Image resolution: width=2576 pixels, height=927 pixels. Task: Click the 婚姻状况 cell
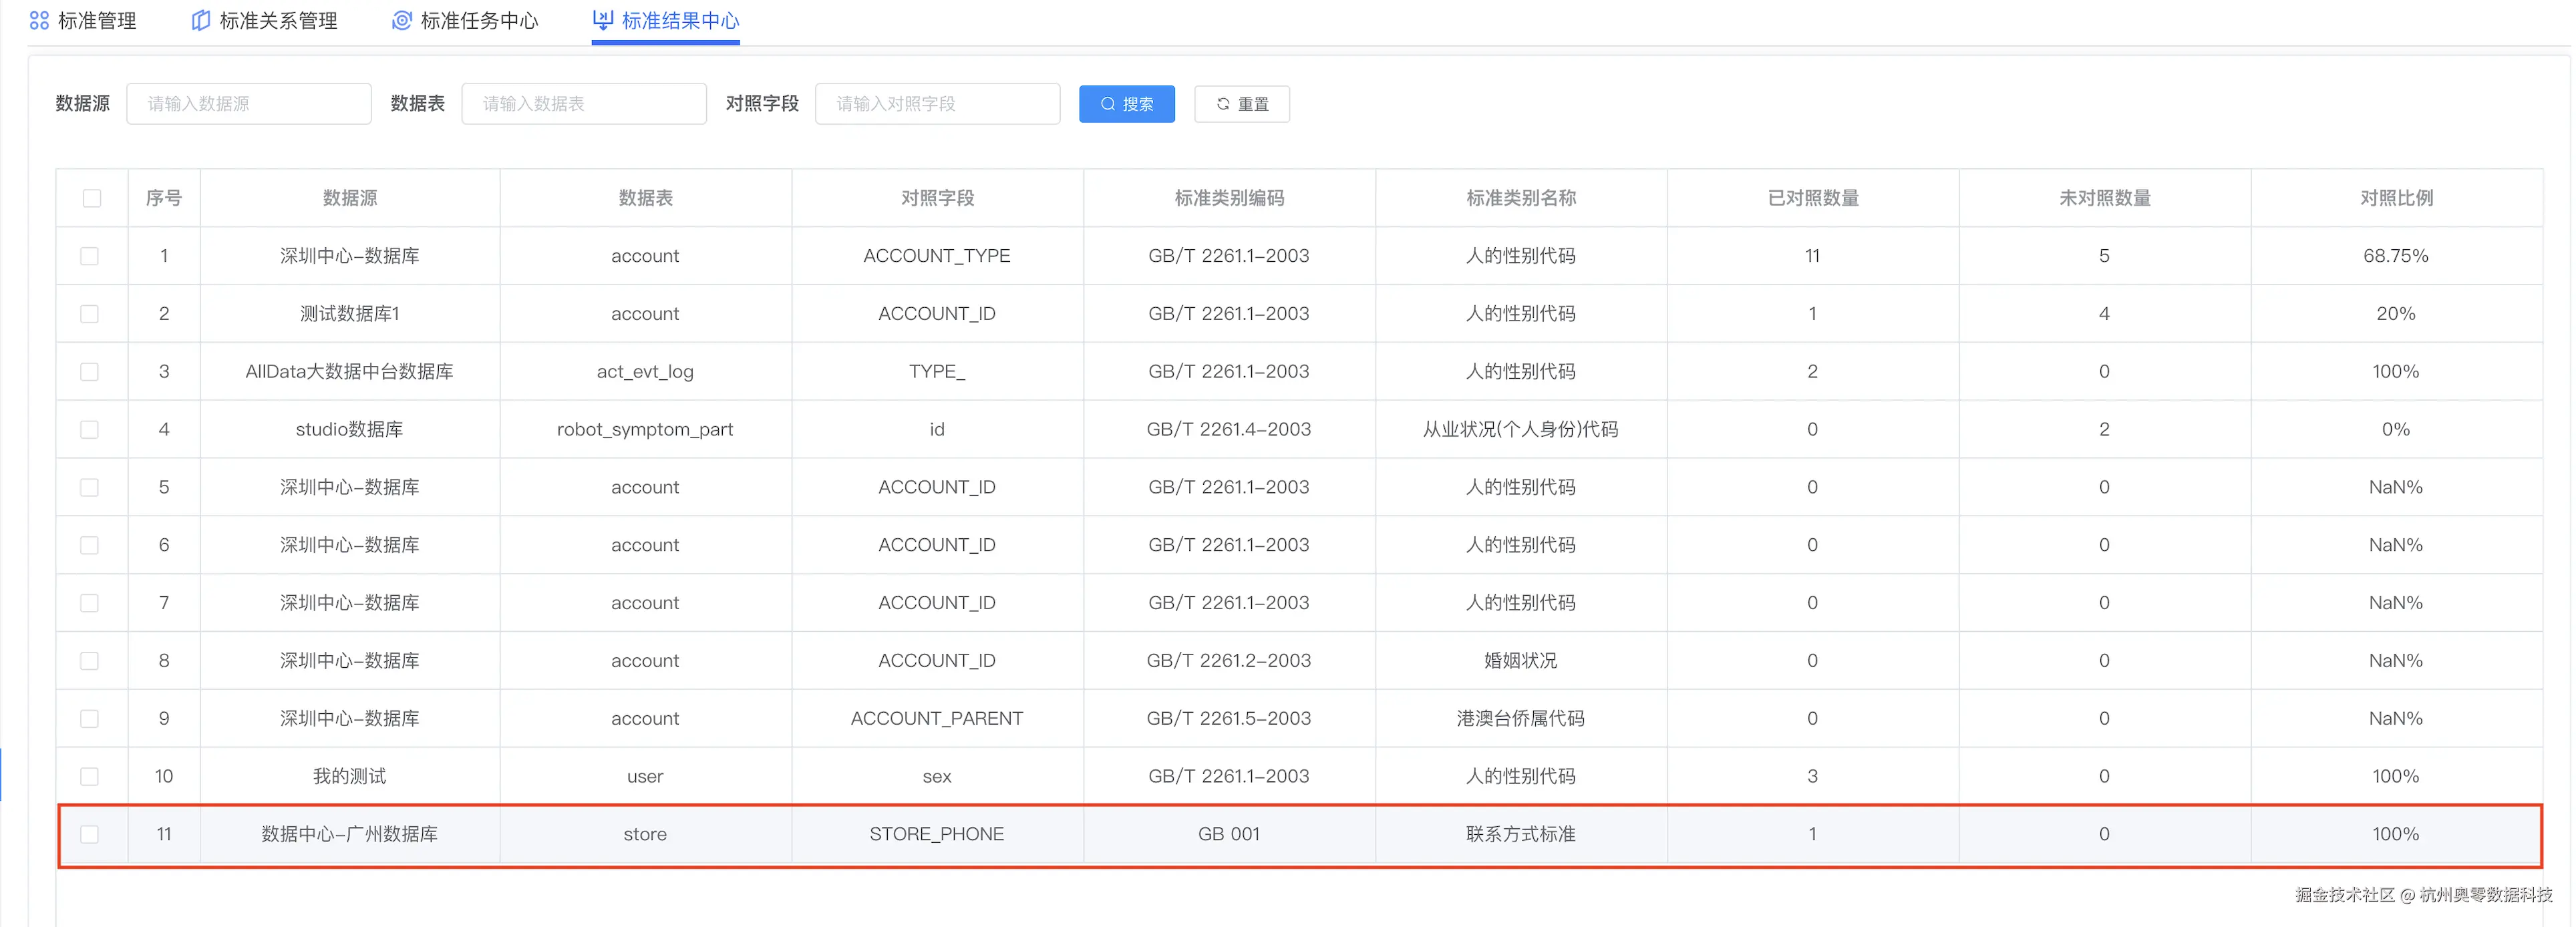(1521, 661)
